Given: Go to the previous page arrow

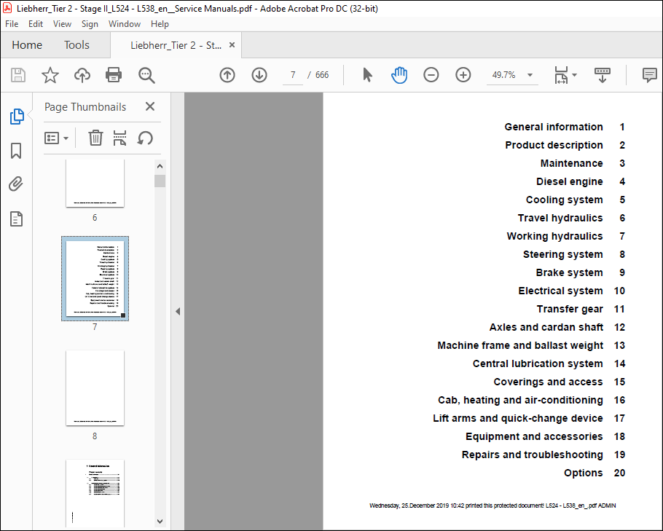Looking at the screenshot, I should click(227, 75).
